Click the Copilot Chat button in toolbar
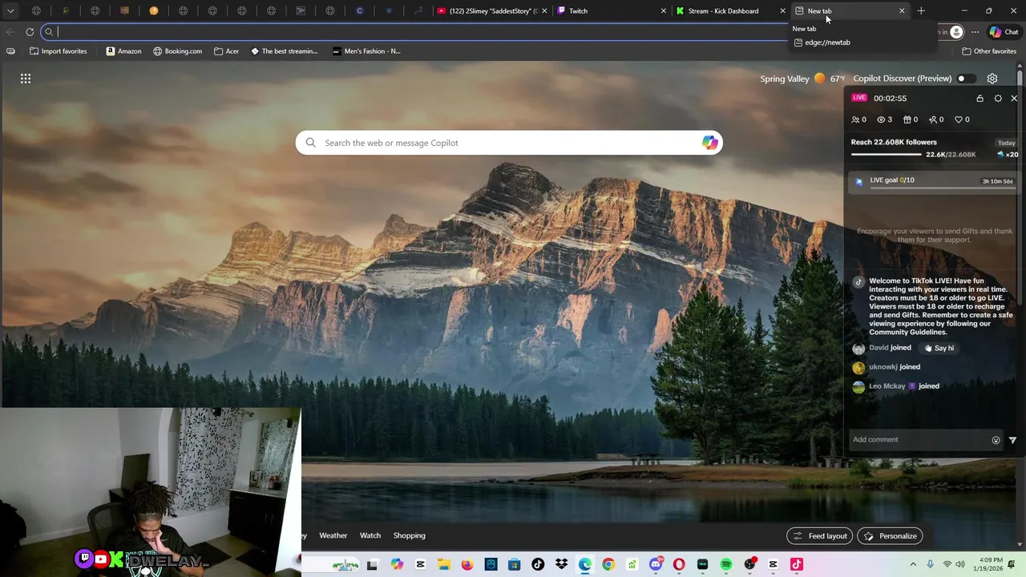 click(x=1004, y=32)
